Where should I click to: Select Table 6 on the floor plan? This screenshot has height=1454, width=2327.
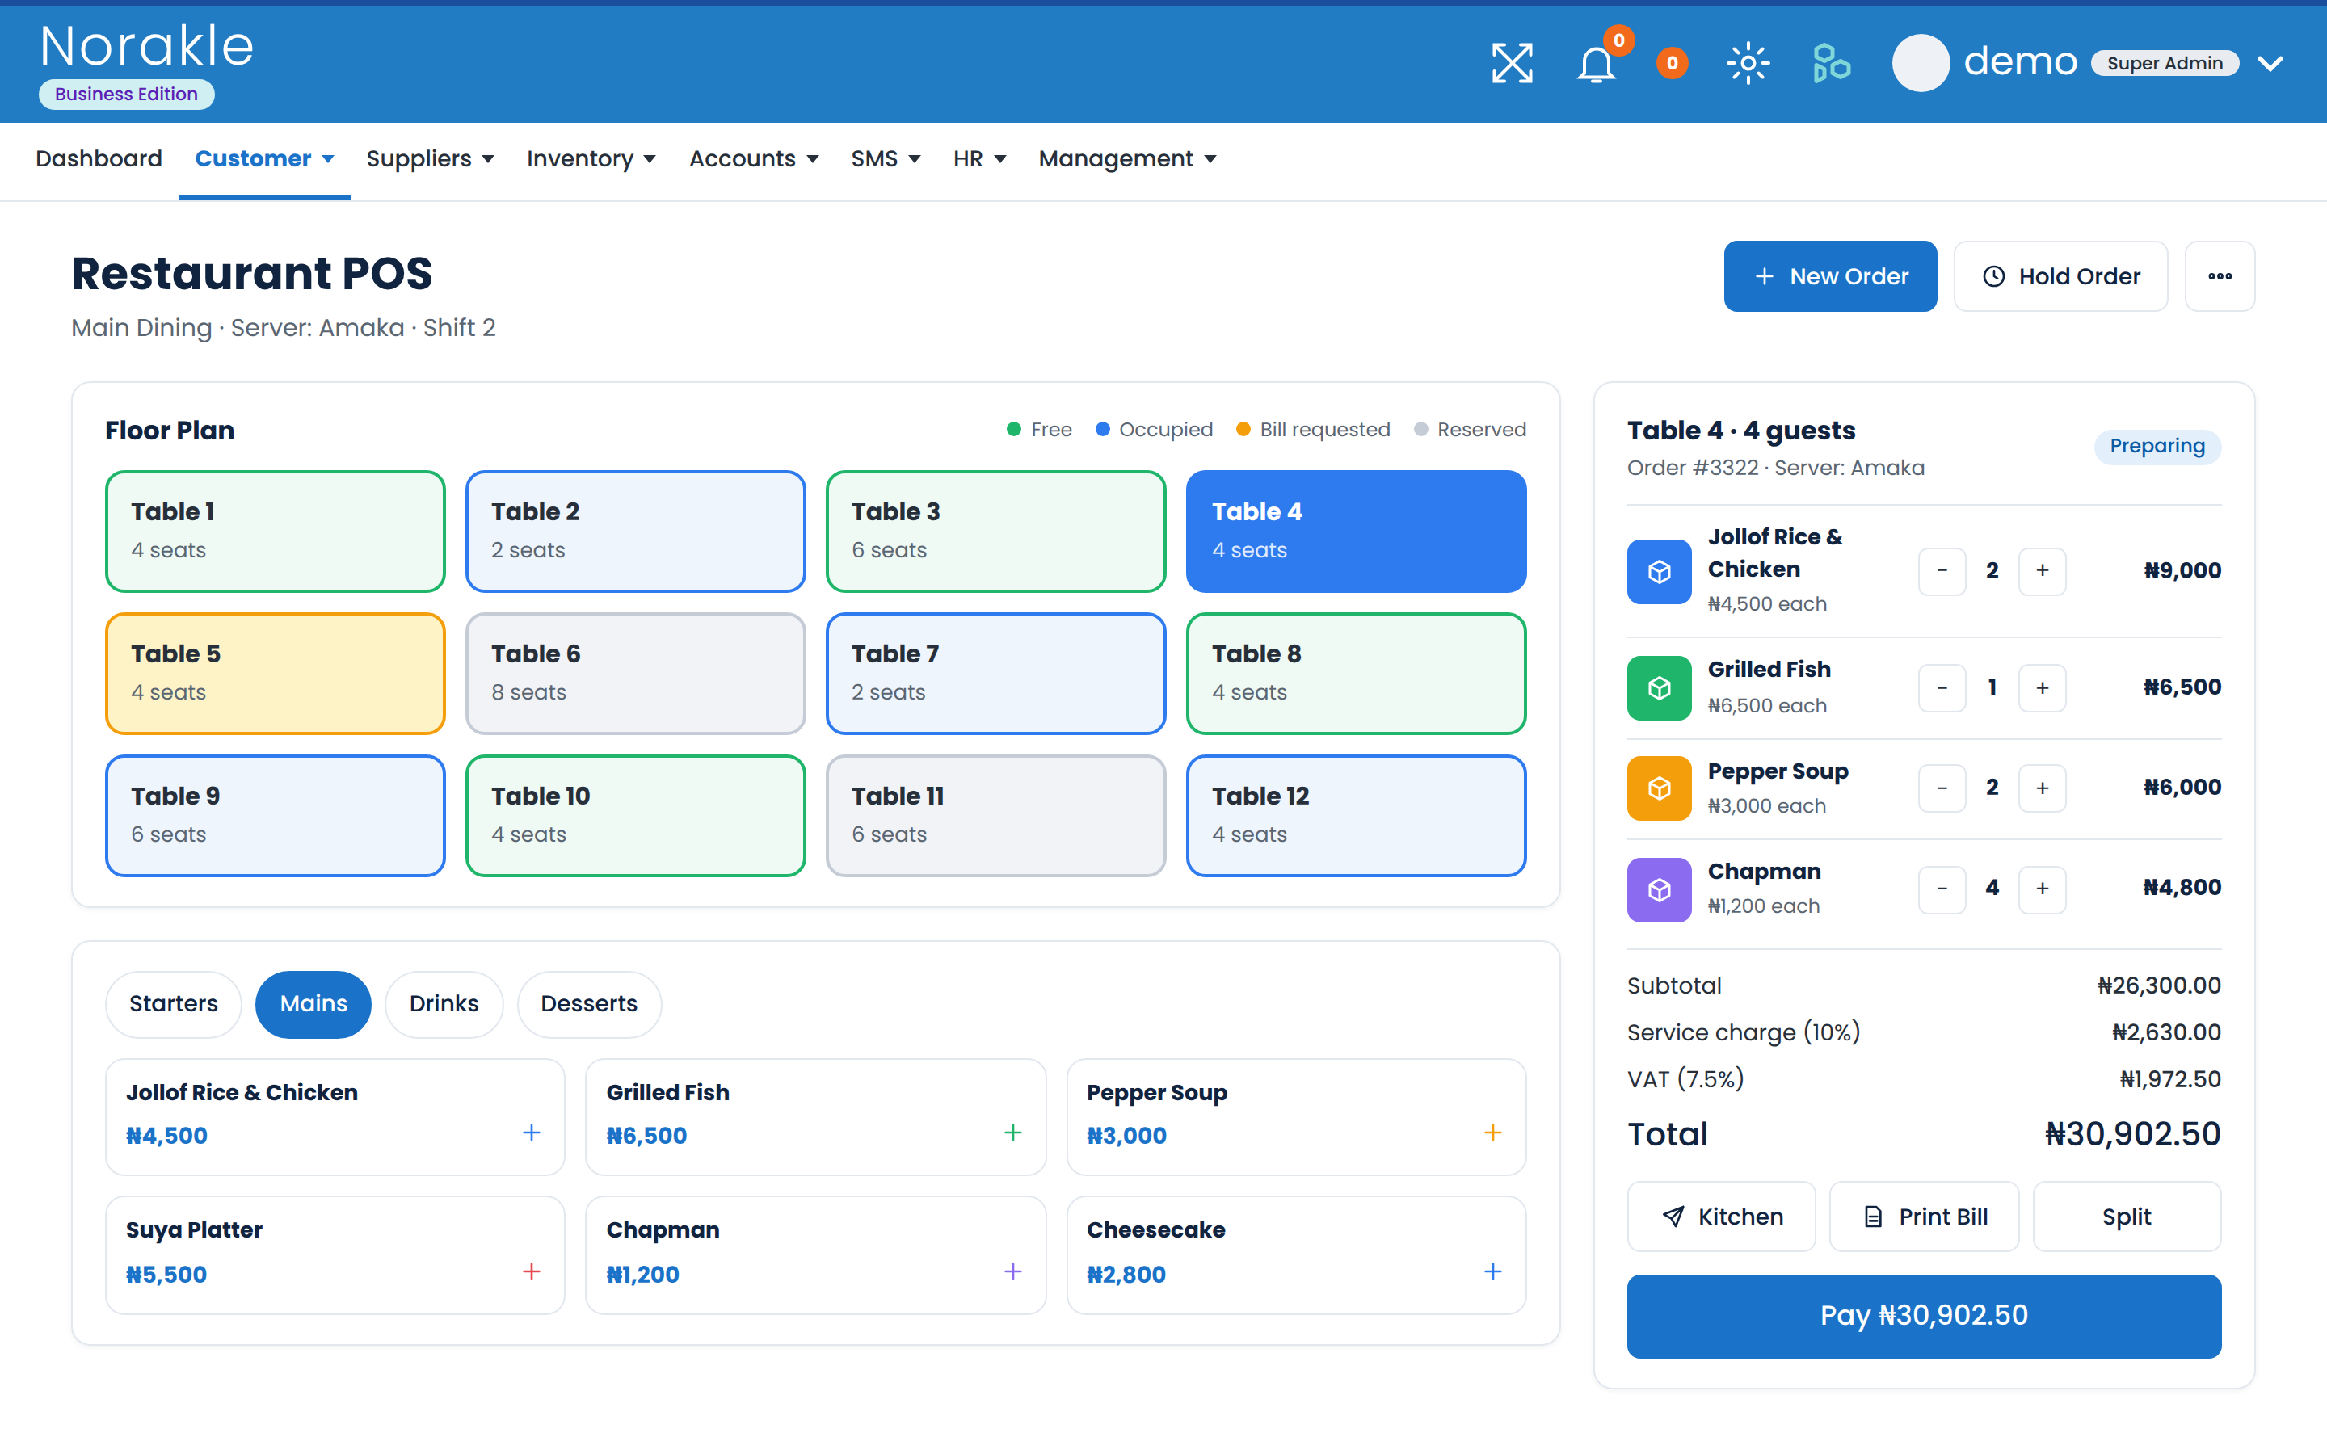coord(636,673)
